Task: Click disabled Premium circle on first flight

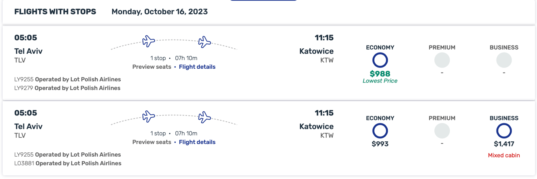Action: [442, 60]
